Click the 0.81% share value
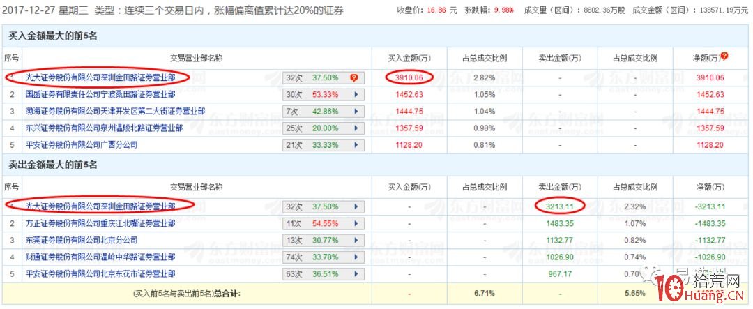 pyautogui.click(x=484, y=144)
